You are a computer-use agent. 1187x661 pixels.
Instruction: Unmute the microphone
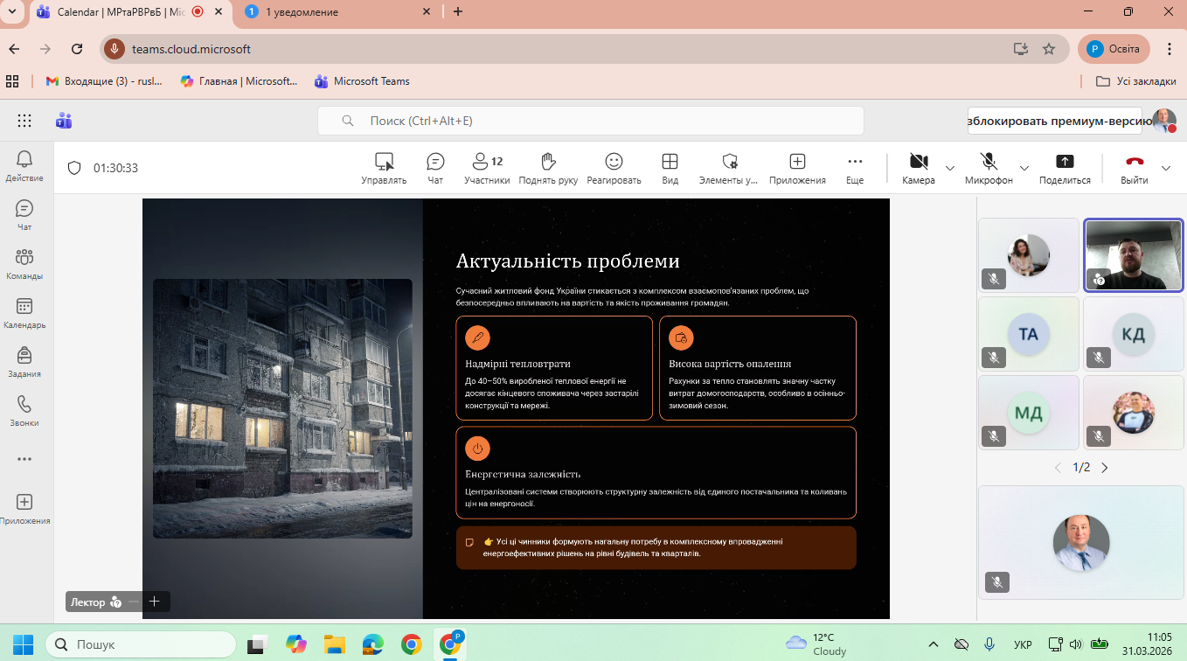(x=989, y=169)
